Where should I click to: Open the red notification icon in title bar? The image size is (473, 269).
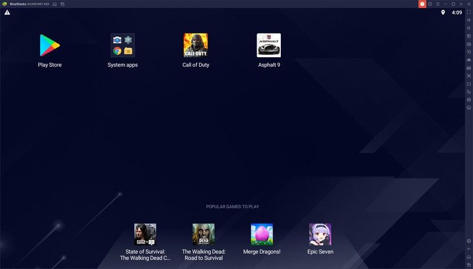[x=422, y=4]
